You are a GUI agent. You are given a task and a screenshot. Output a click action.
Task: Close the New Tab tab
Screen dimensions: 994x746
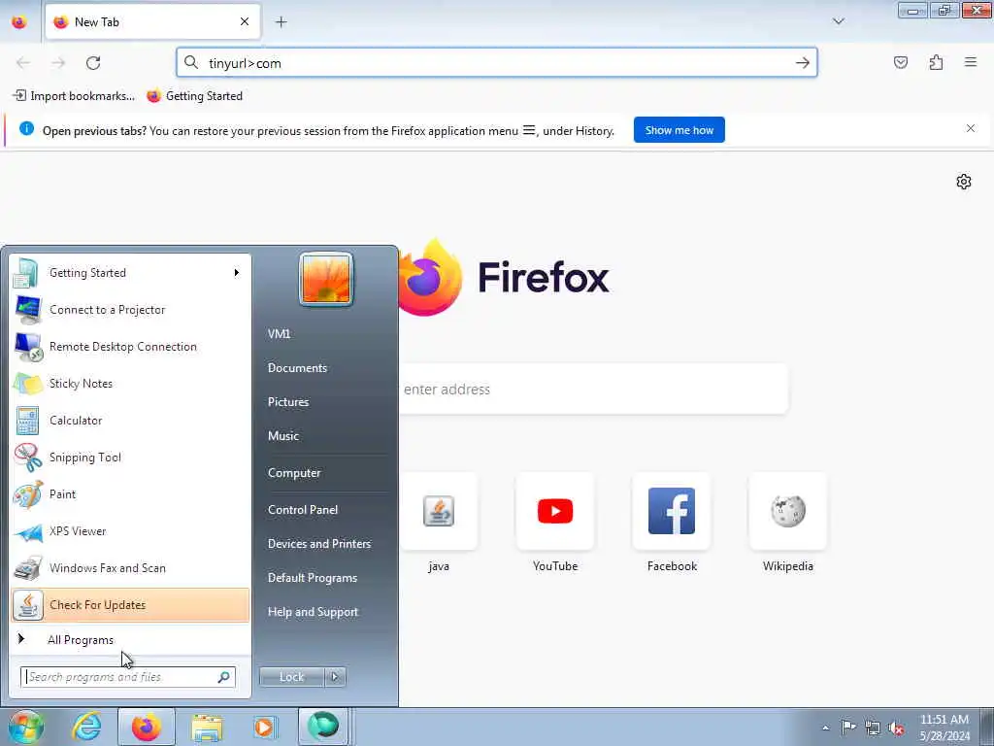pos(245,21)
